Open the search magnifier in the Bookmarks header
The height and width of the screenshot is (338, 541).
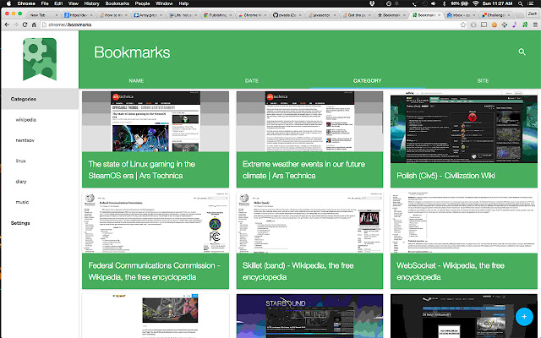tap(522, 52)
